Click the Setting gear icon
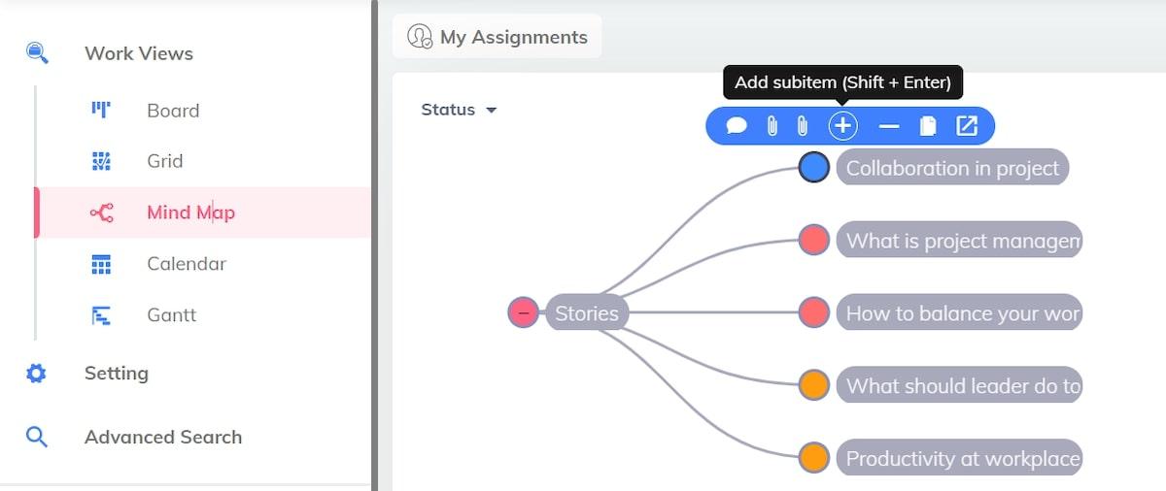This screenshot has width=1166, height=491. point(36,374)
